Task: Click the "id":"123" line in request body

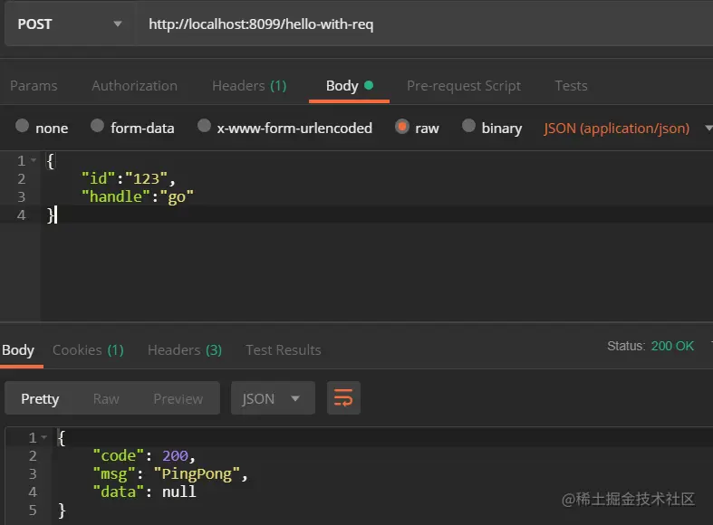Action: pyautogui.click(x=129, y=178)
